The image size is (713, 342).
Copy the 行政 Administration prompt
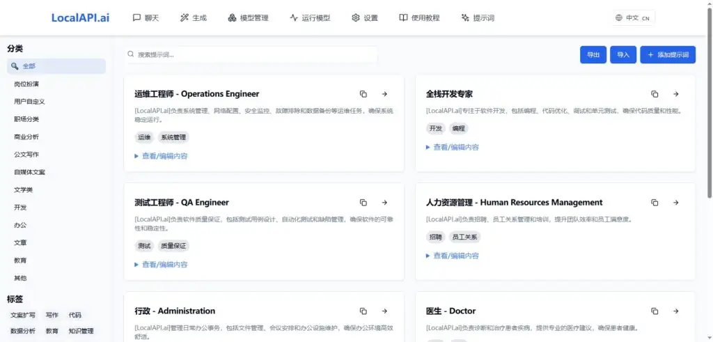[363, 311]
